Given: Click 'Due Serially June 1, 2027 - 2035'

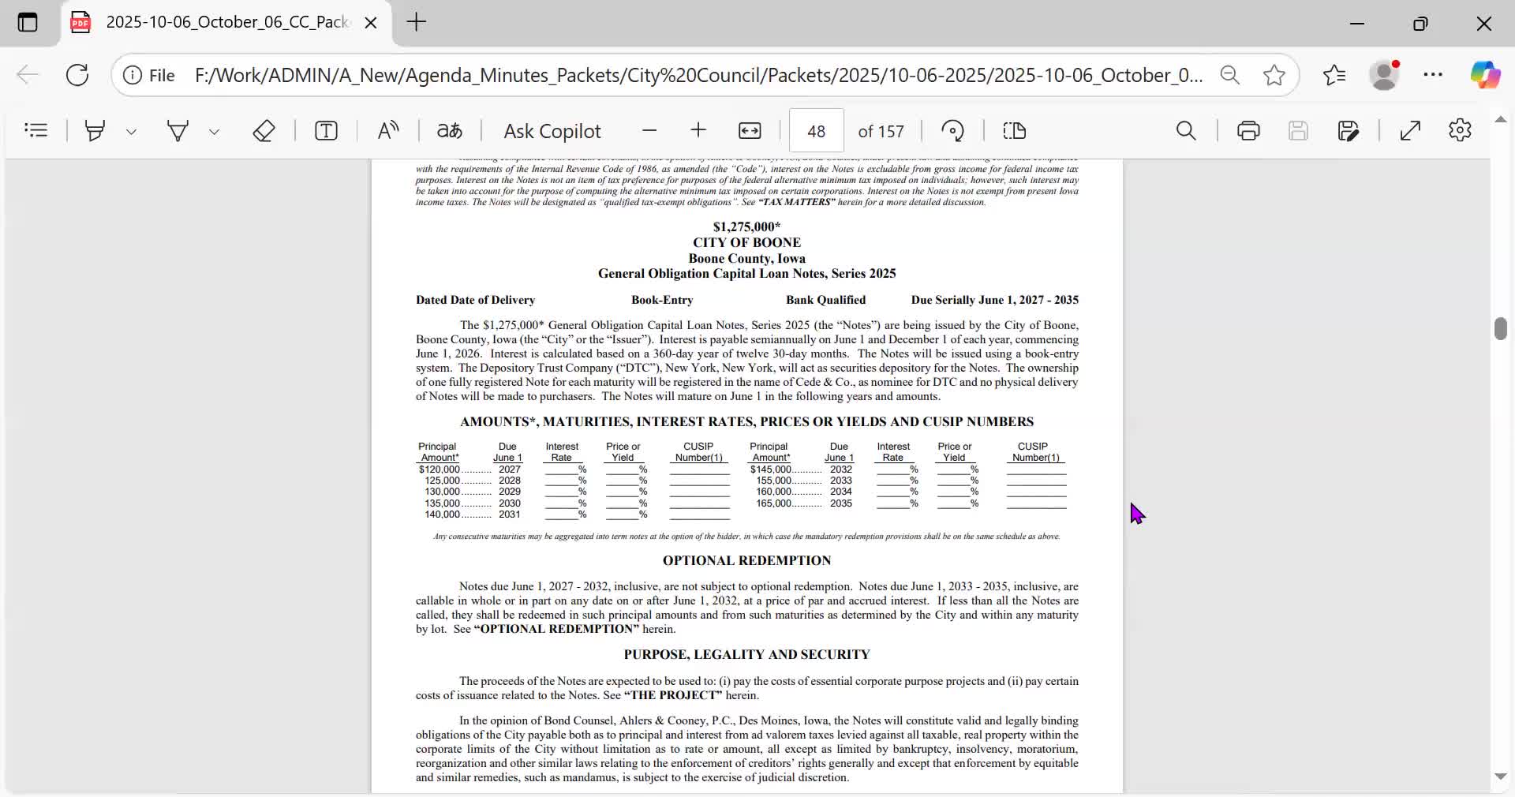Looking at the screenshot, I should click(x=994, y=300).
